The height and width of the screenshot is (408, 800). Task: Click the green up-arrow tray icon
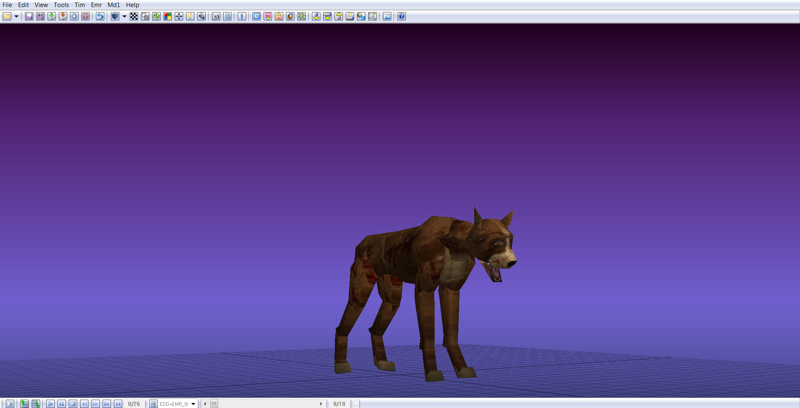point(52,16)
